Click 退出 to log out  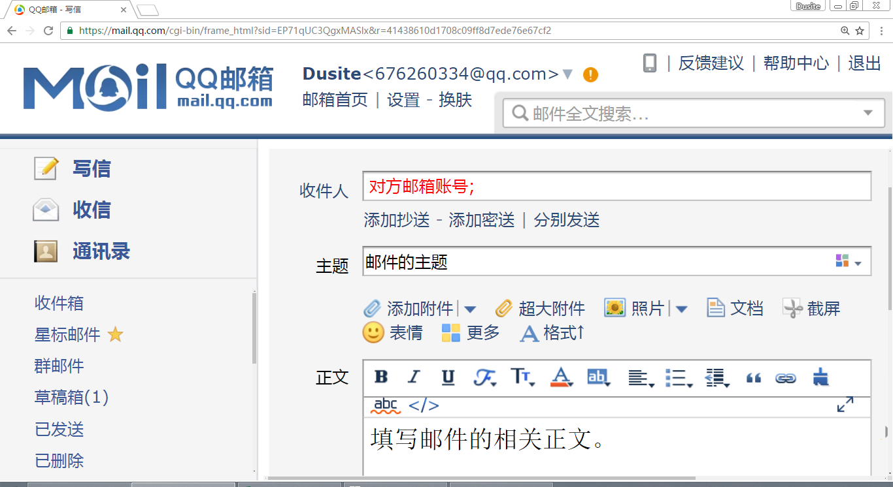pyautogui.click(x=865, y=63)
